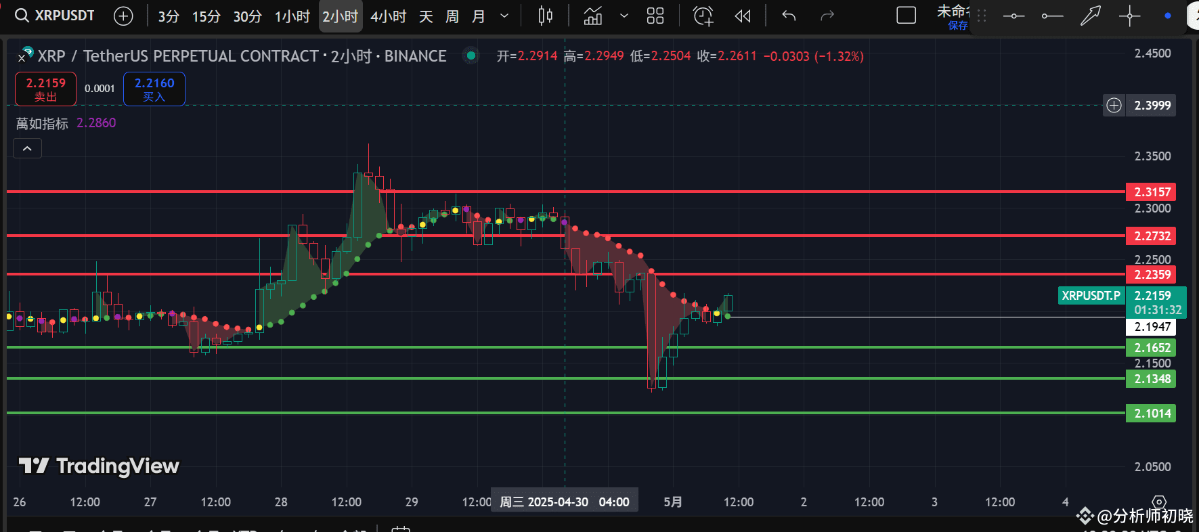Undo the last chart action
Screen dimensions: 1199x532
pyautogui.click(x=789, y=16)
